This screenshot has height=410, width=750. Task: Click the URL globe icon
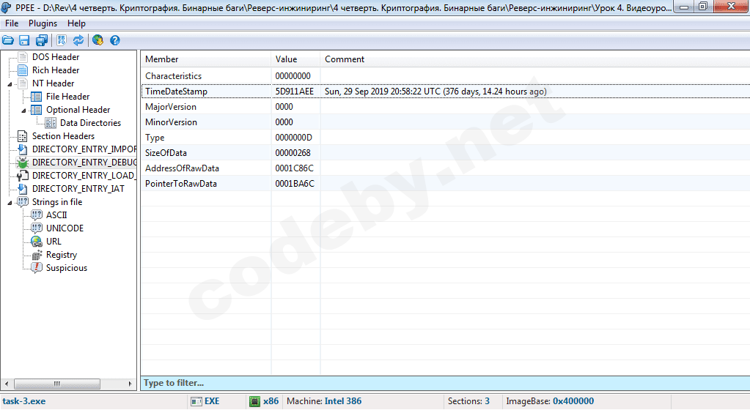[x=37, y=242]
